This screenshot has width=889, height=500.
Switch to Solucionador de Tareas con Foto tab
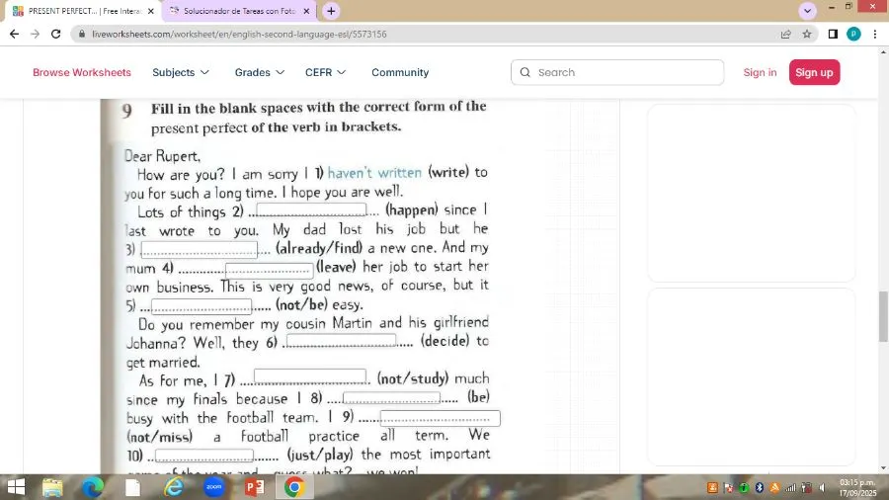pos(239,11)
